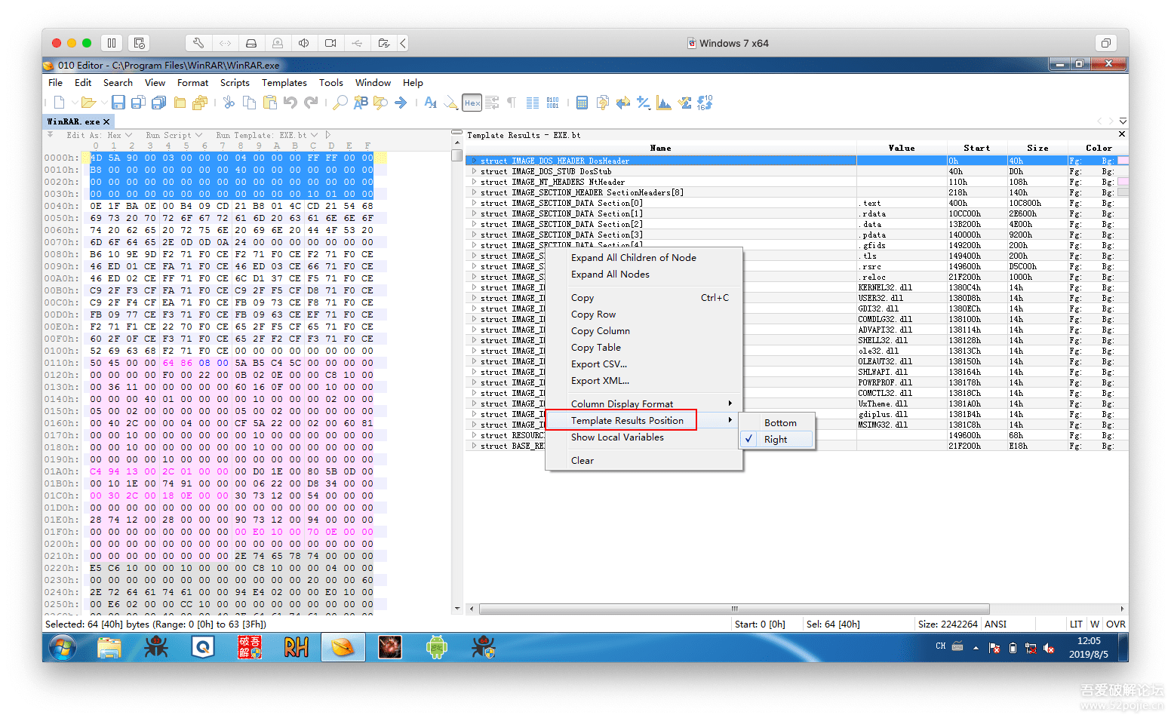This screenshot has height=718, width=1171.
Task: Toggle the line wrap toolbar icon
Action: (492, 102)
